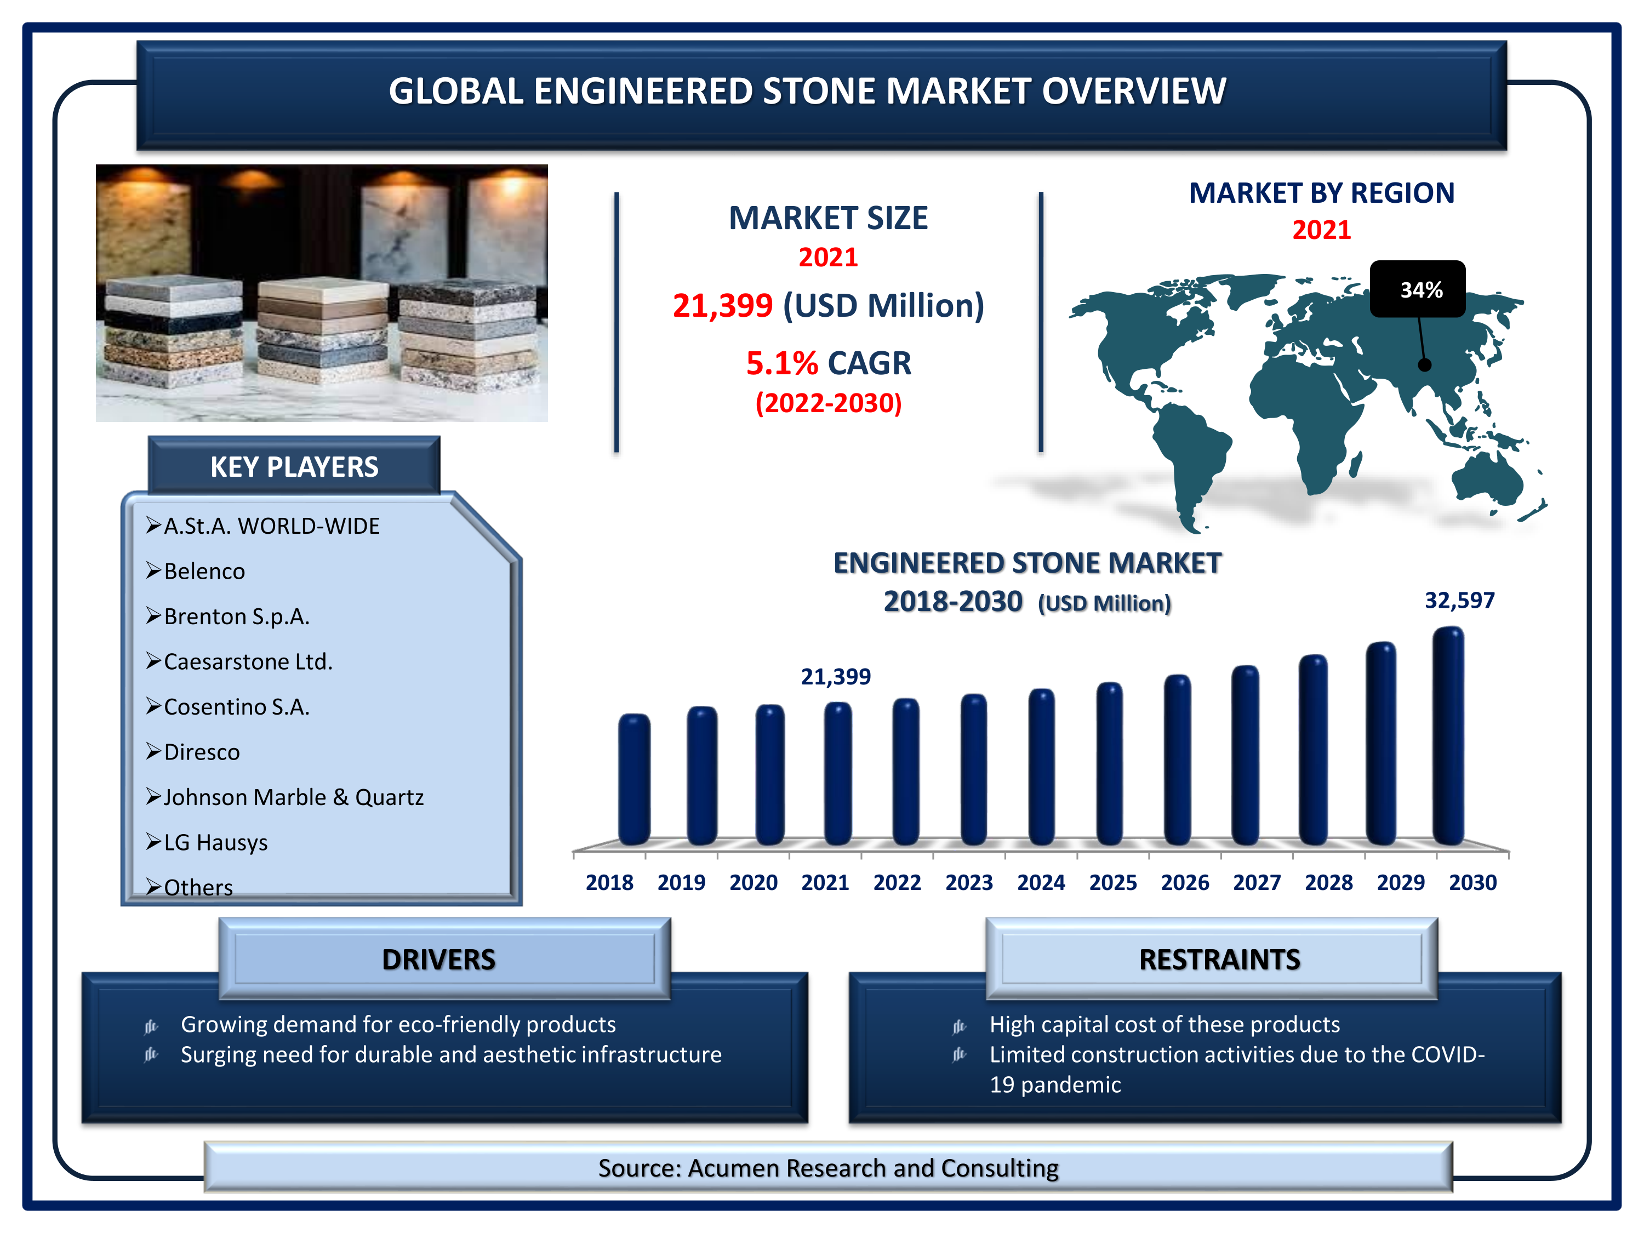The height and width of the screenshot is (1233, 1644).
Task: Select Others in key players list
Action: pyautogui.click(x=190, y=887)
